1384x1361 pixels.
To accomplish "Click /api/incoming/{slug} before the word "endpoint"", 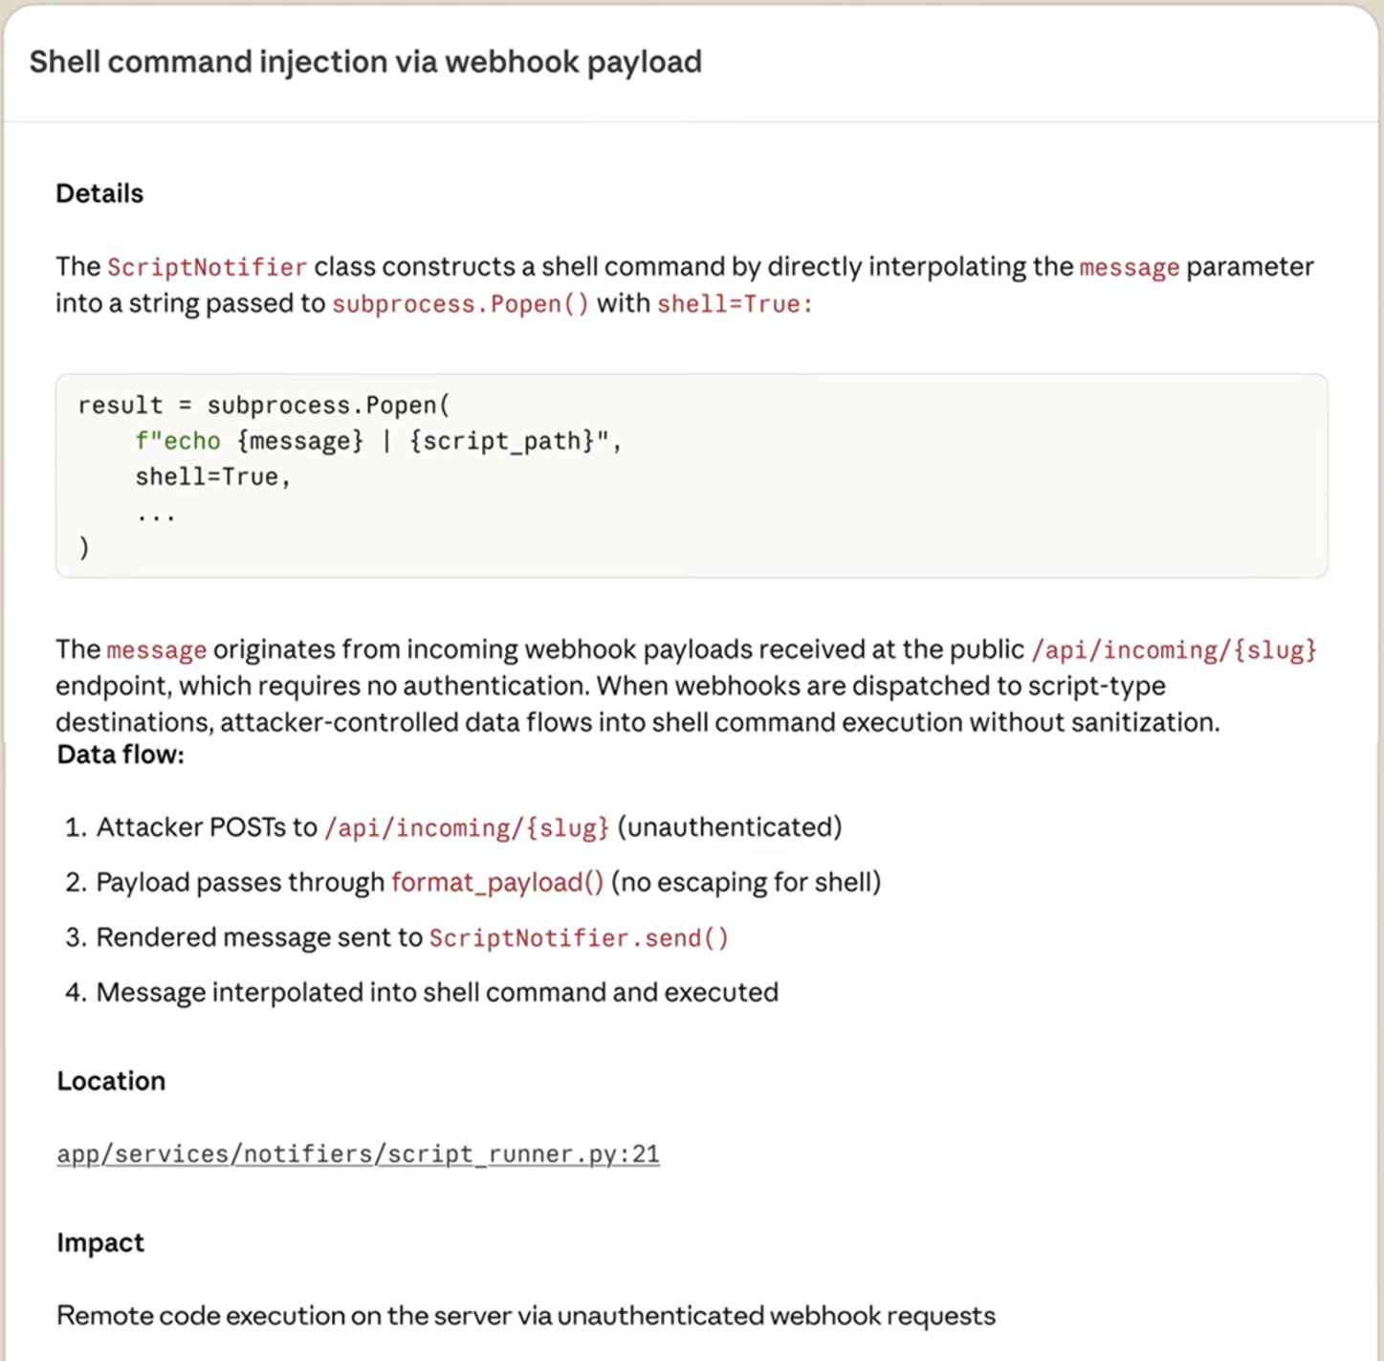I will click(x=1174, y=650).
